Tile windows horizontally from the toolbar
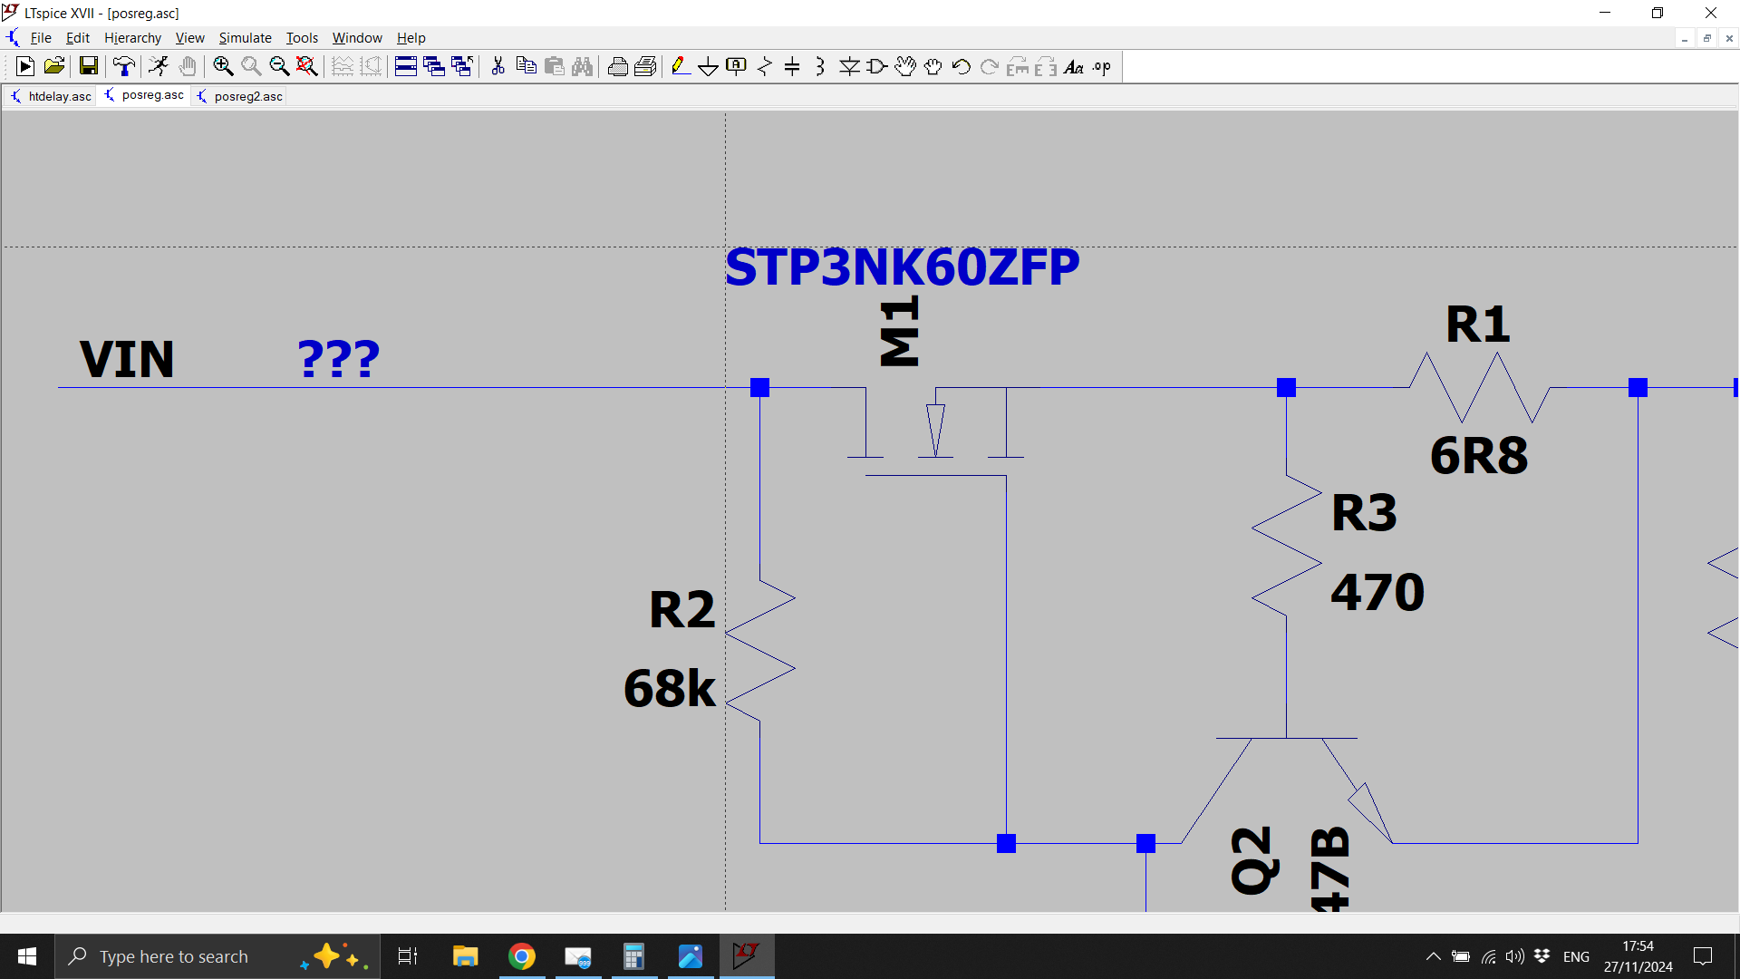Viewport: 1740px width, 979px height. tap(406, 66)
